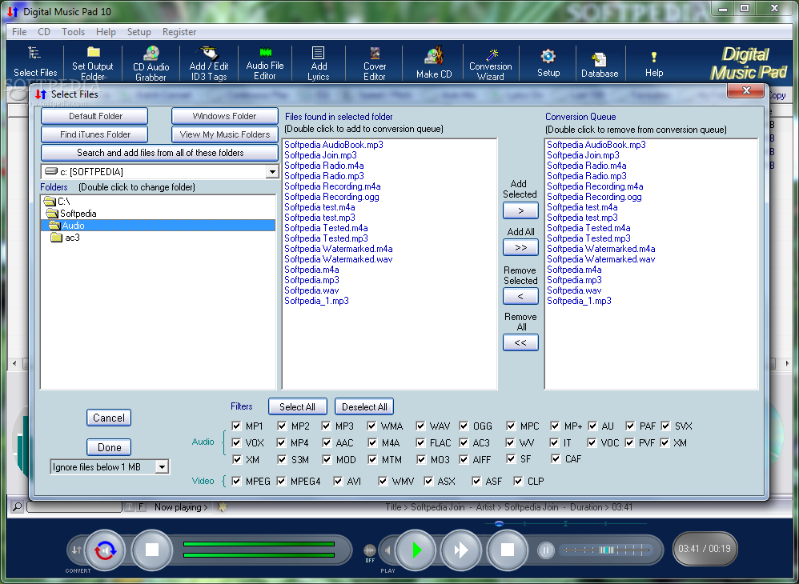
Task: Click the volume slider beside pause
Action: click(606, 550)
